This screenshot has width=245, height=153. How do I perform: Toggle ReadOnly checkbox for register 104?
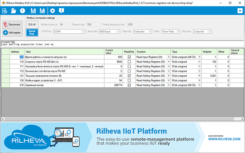click(129, 57)
